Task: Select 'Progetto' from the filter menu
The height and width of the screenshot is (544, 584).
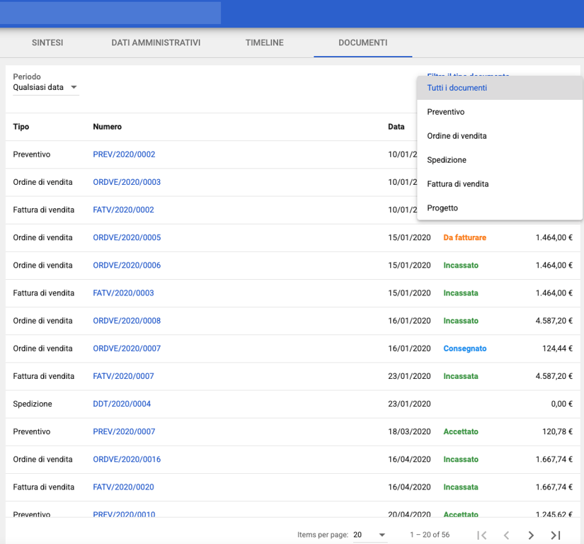Action: [442, 208]
